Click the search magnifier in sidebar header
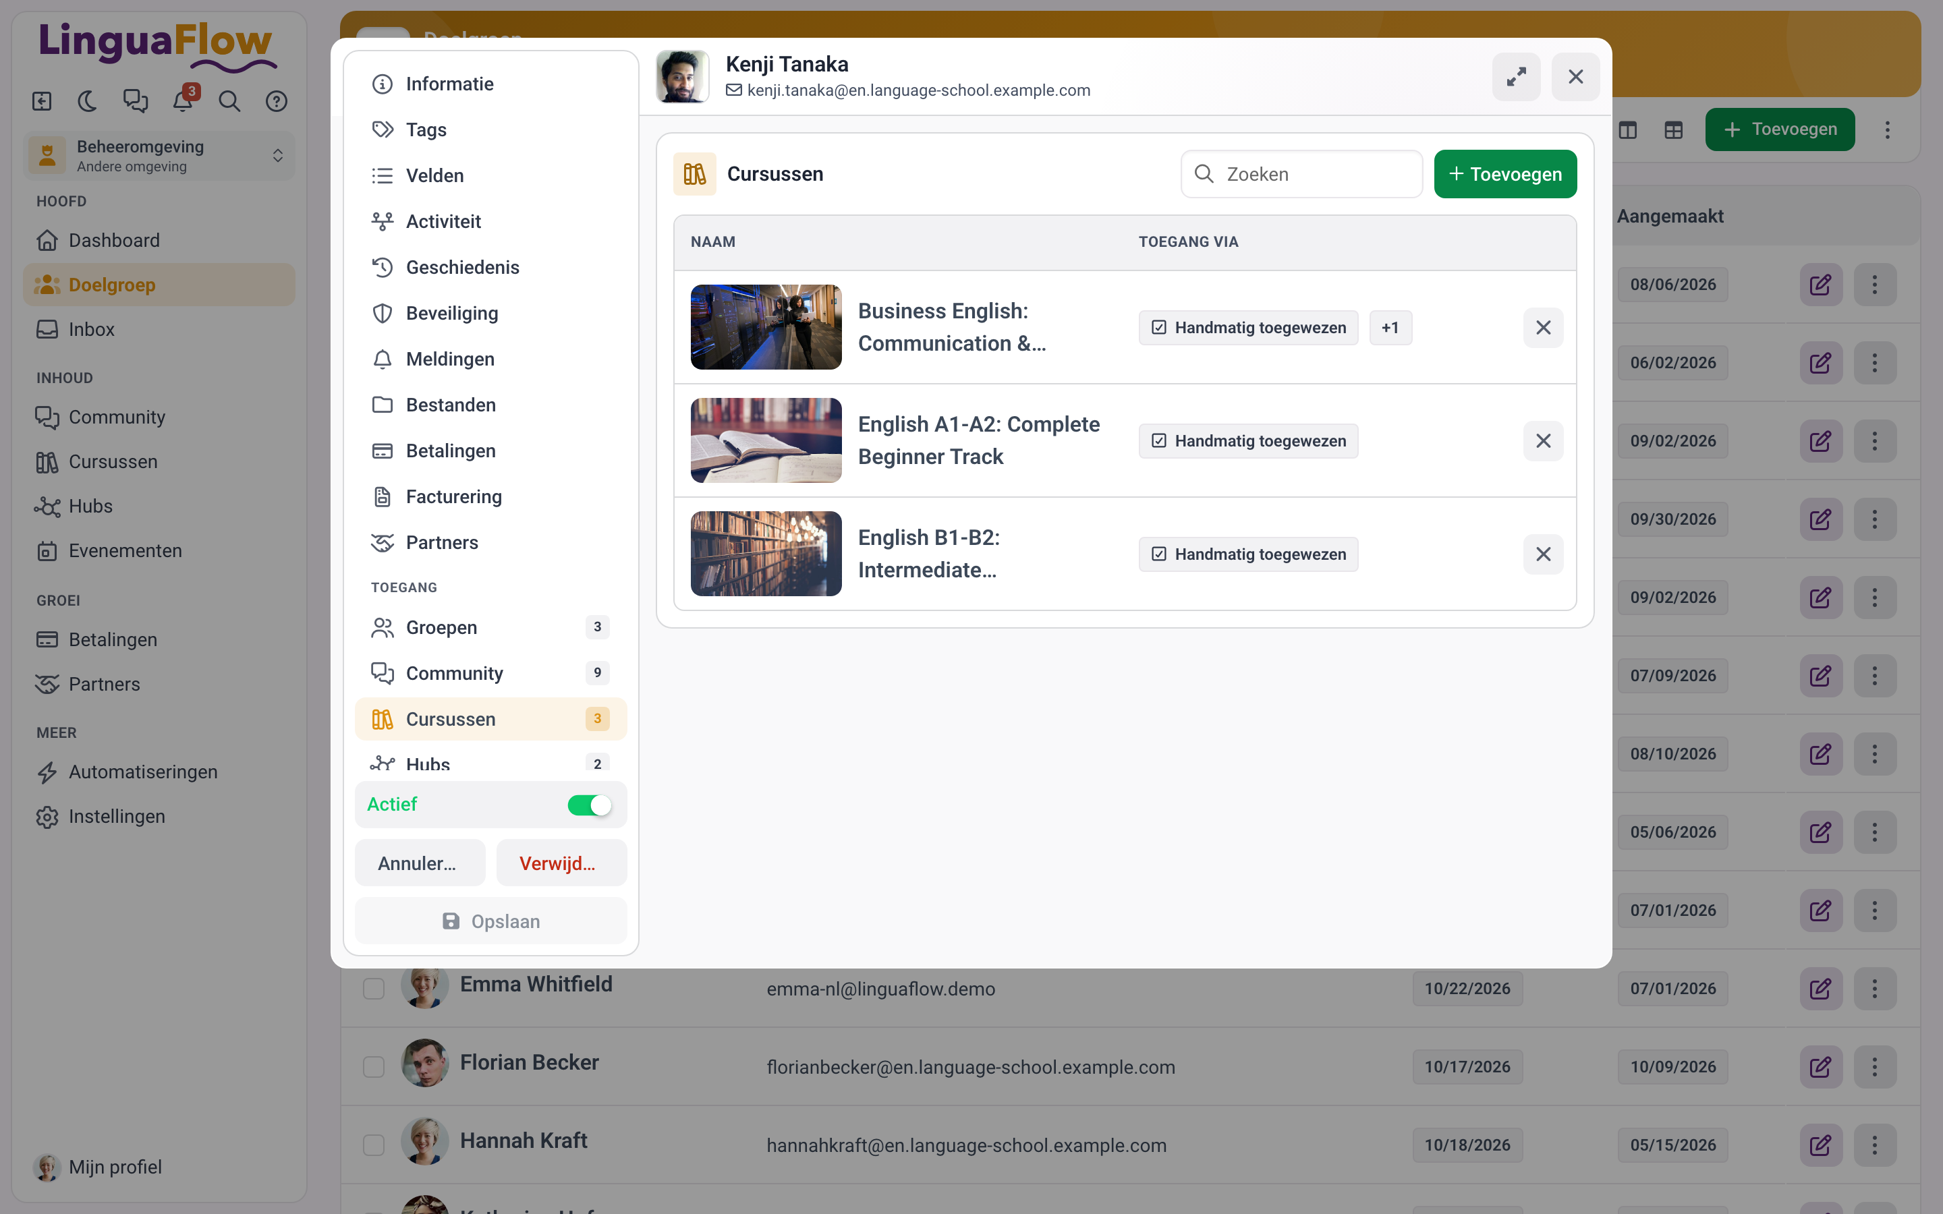 coord(229,101)
